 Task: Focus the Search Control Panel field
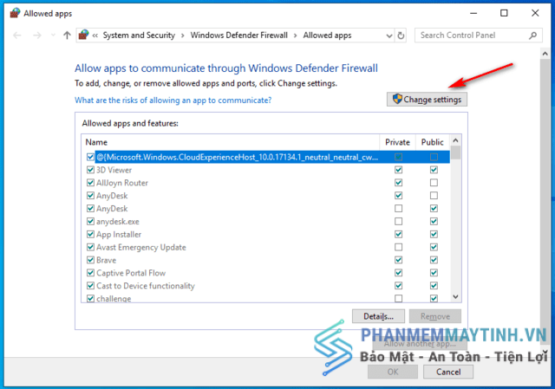(478, 36)
